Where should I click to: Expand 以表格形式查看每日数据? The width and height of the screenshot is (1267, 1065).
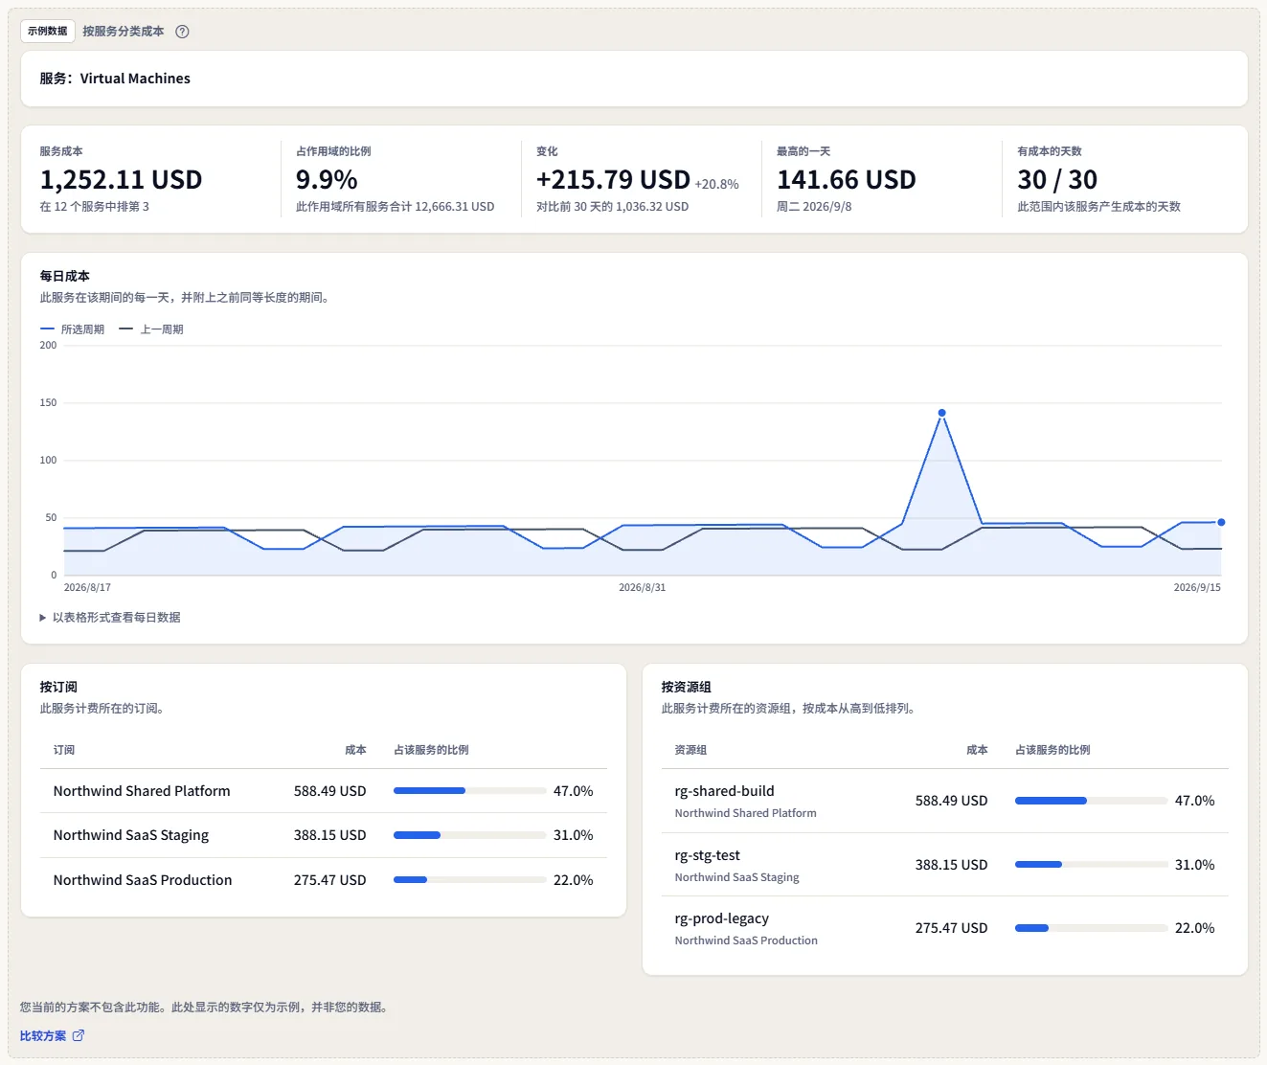[x=110, y=618]
